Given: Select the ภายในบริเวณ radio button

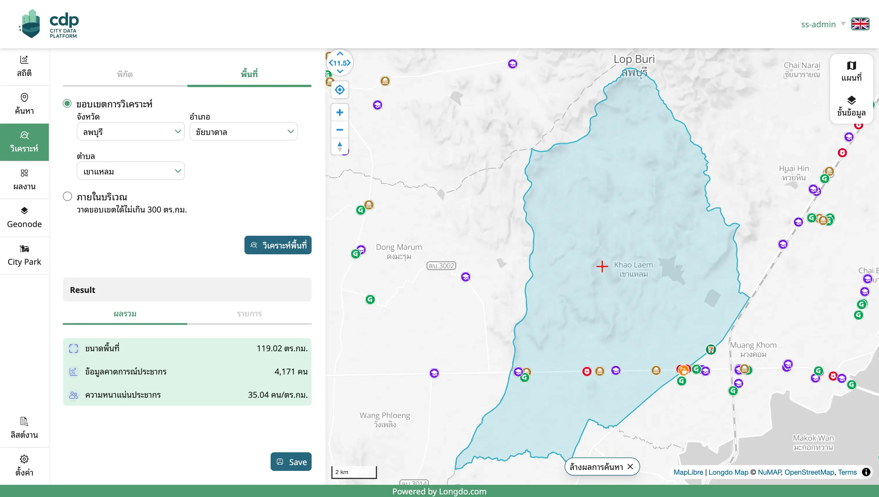Looking at the screenshot, I should tap(67, 196).
